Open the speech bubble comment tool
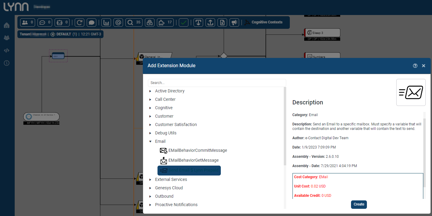The image size is (432, 216). (91, 22)
